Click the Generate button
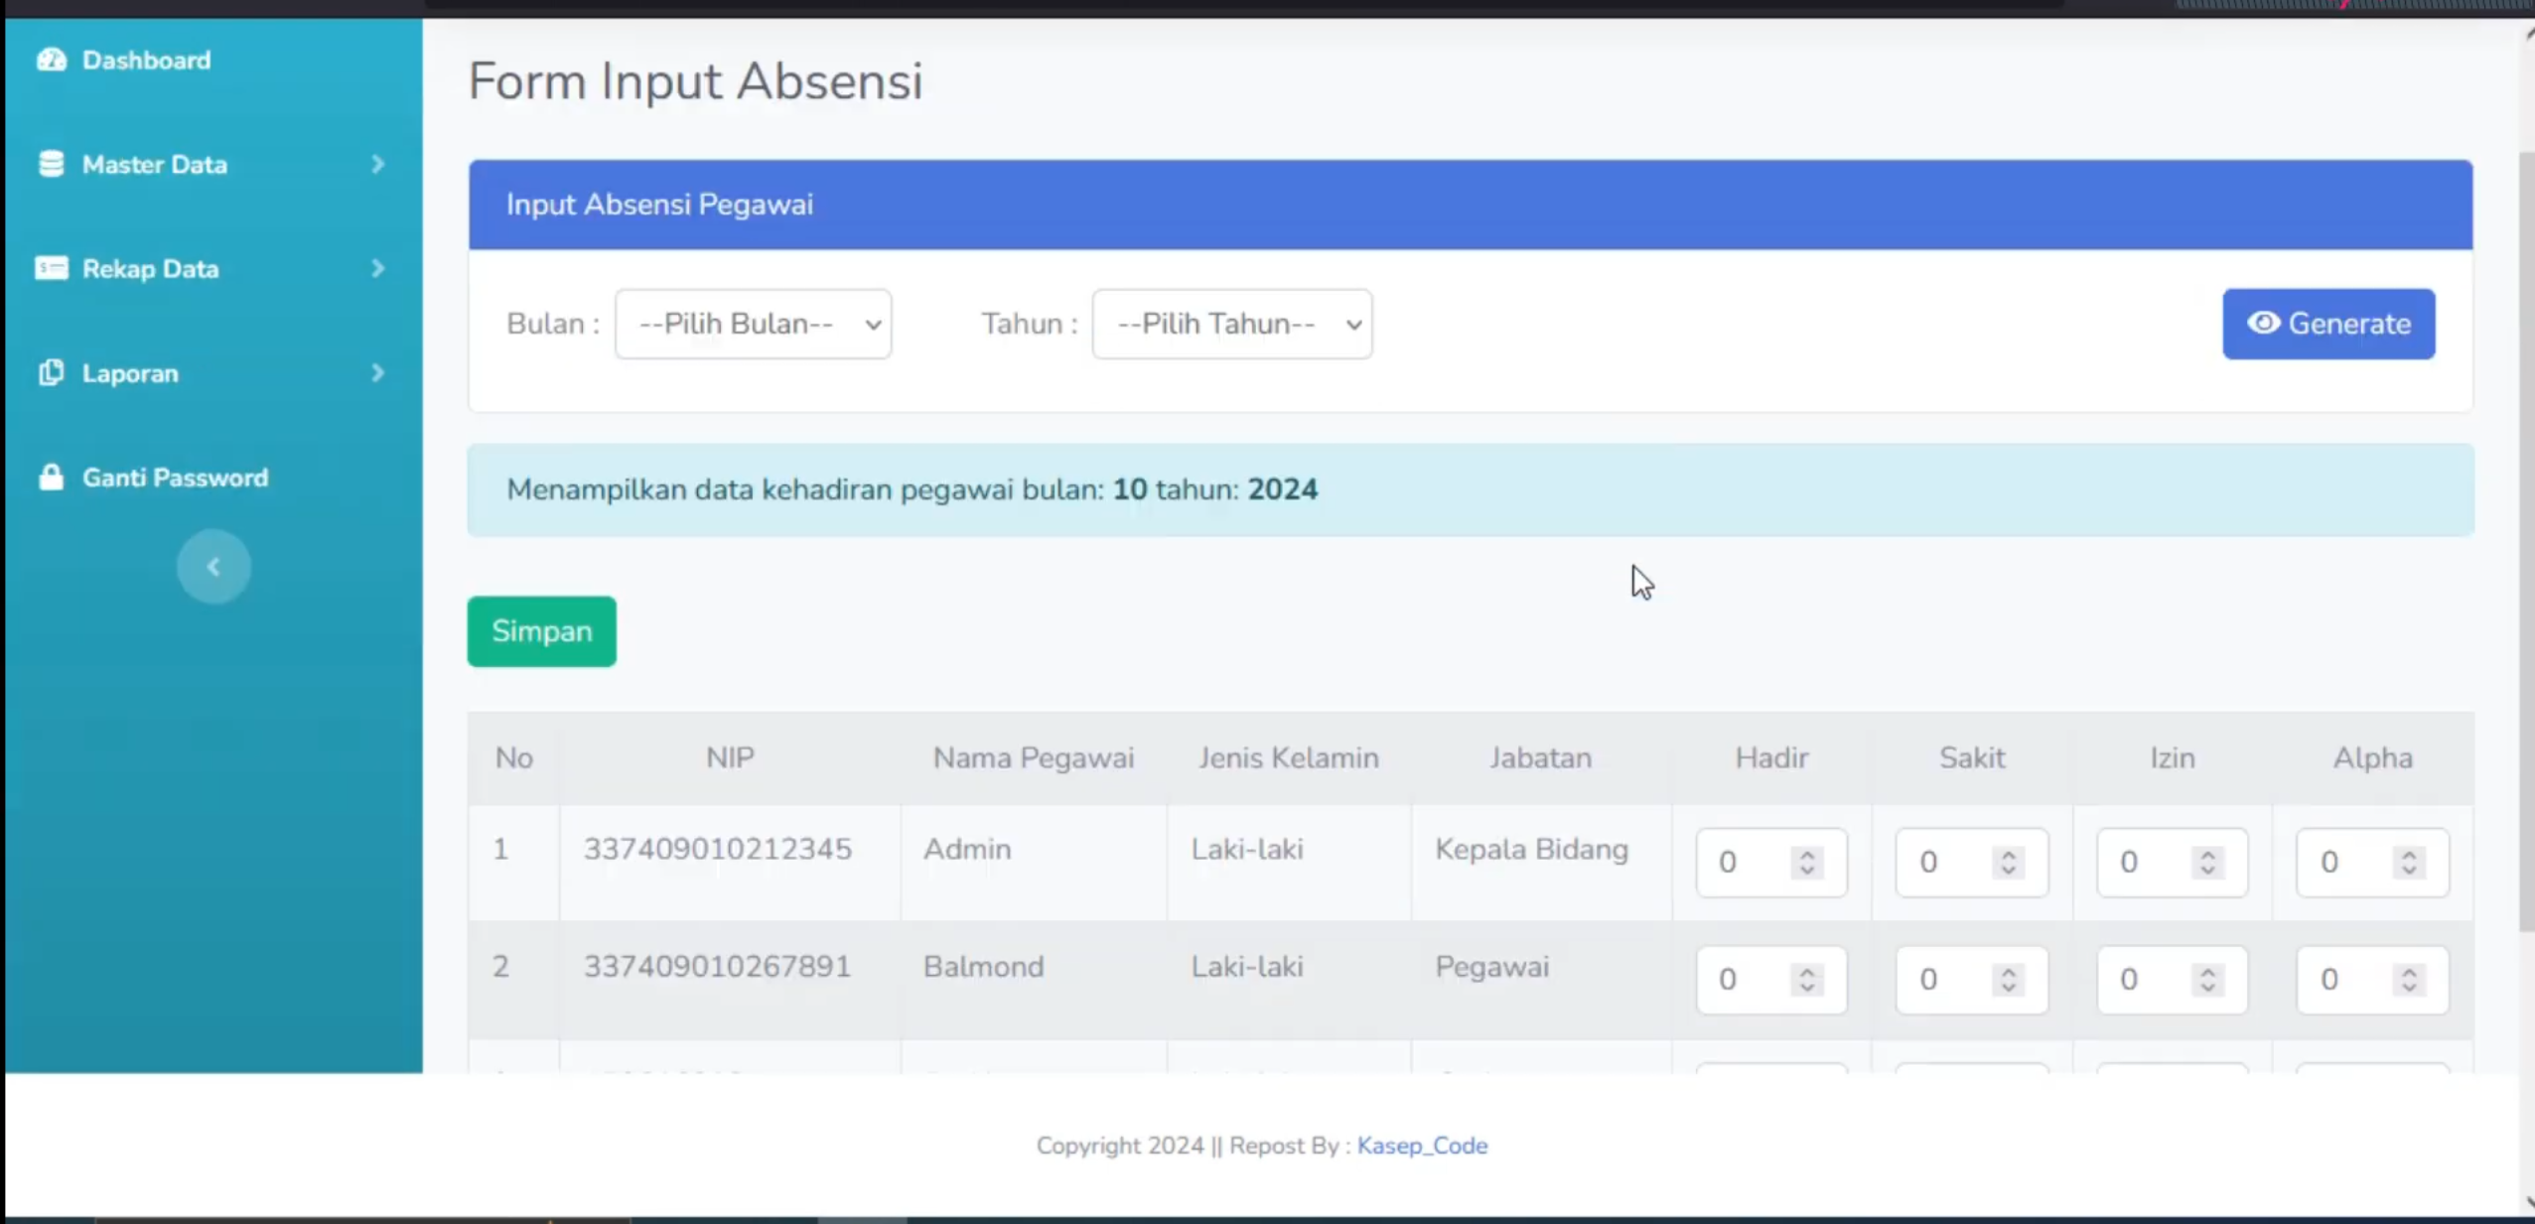This screenshot has width=2535, height=1224. pyautogui.click(x=2328, y=324)
